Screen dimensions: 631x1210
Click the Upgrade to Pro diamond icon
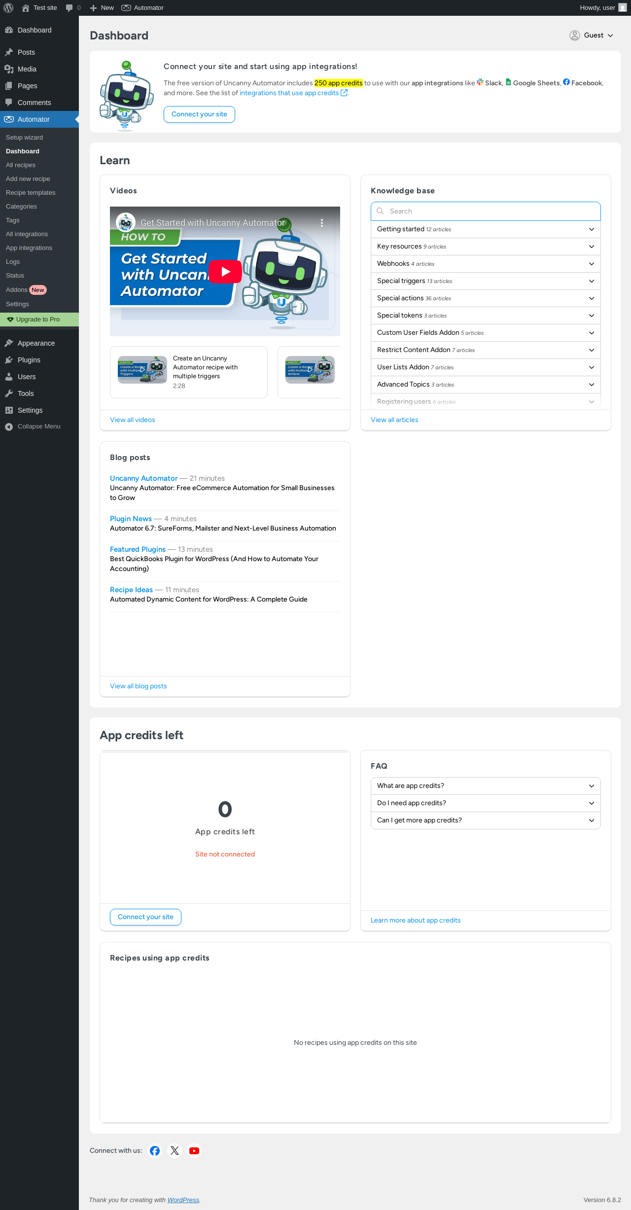point(10,320)
